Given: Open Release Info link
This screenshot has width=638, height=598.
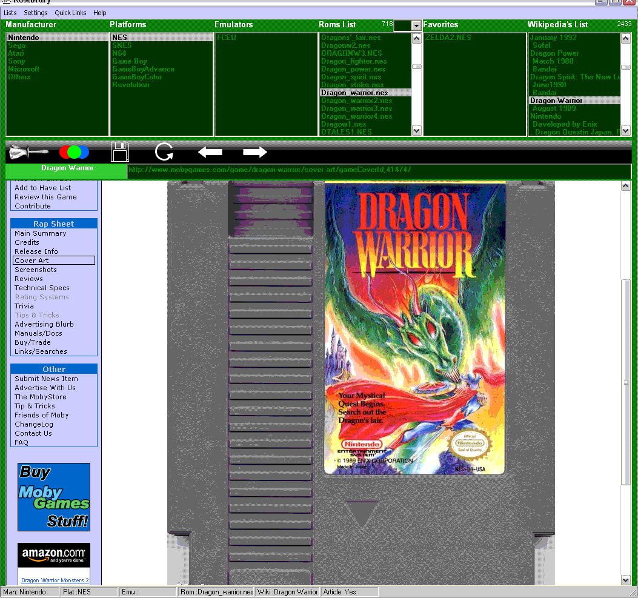Looking at the screenshot, I should 36,251.
